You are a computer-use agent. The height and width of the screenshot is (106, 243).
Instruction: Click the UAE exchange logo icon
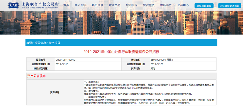(x=14, y=5)
